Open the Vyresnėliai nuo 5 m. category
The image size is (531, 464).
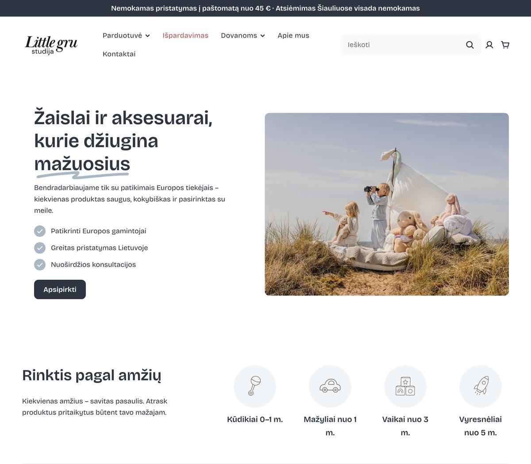pyautogui.click(x=481, y=426)
